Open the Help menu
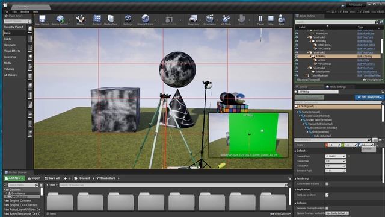Screen dimensions: 385x217 [35, 12]
